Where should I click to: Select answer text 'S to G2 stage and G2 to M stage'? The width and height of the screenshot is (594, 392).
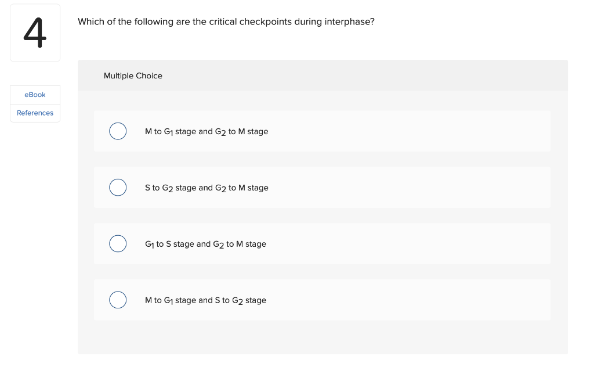207,187
